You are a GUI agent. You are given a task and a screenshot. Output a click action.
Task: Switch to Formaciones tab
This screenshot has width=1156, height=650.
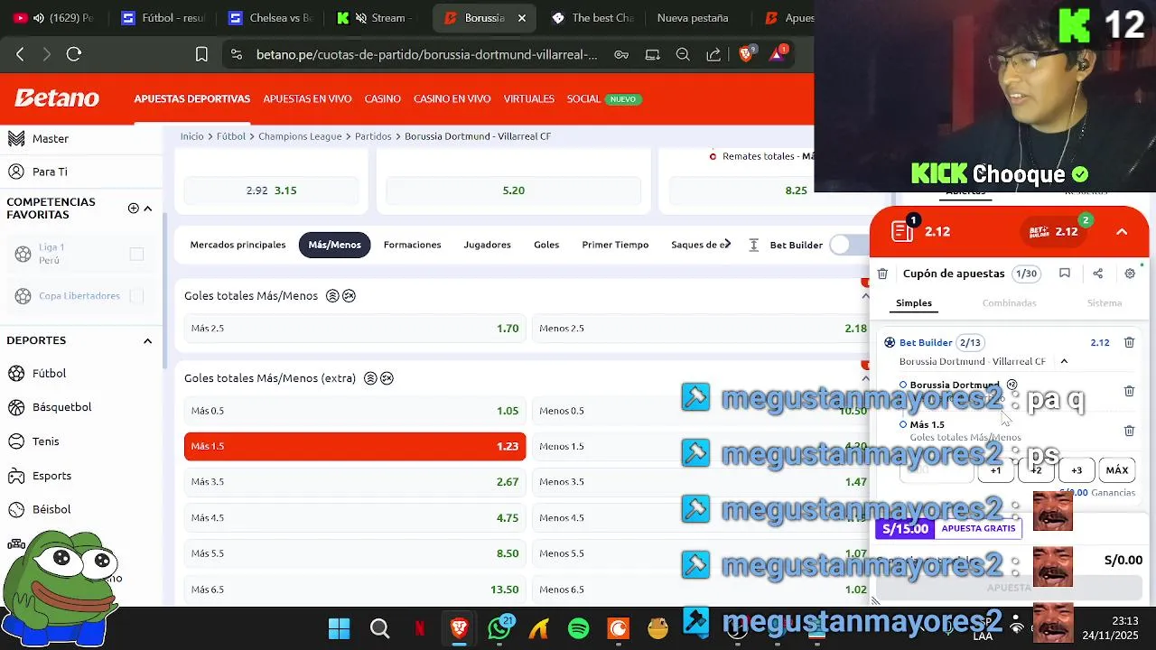click(x=412, y=245)
